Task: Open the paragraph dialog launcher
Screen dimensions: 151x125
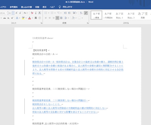Action: tap(88, 23)
